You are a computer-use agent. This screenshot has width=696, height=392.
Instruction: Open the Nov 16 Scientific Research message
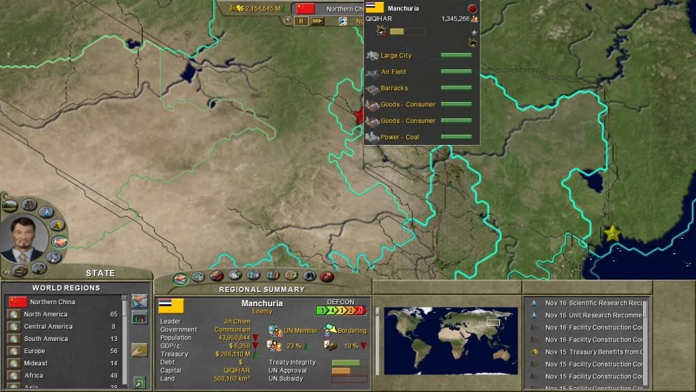coord(588,303)
